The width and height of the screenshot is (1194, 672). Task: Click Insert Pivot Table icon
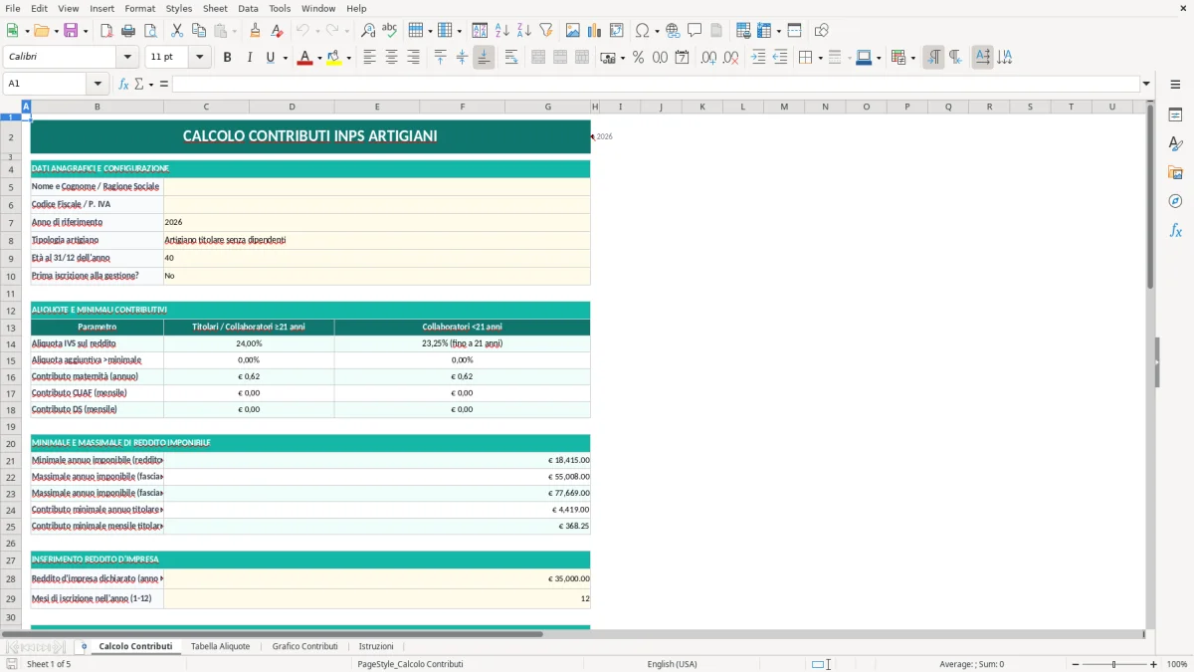[x=617, y=31]
